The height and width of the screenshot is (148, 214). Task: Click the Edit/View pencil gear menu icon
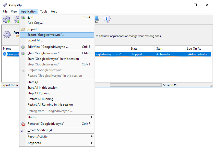(23, 47)
